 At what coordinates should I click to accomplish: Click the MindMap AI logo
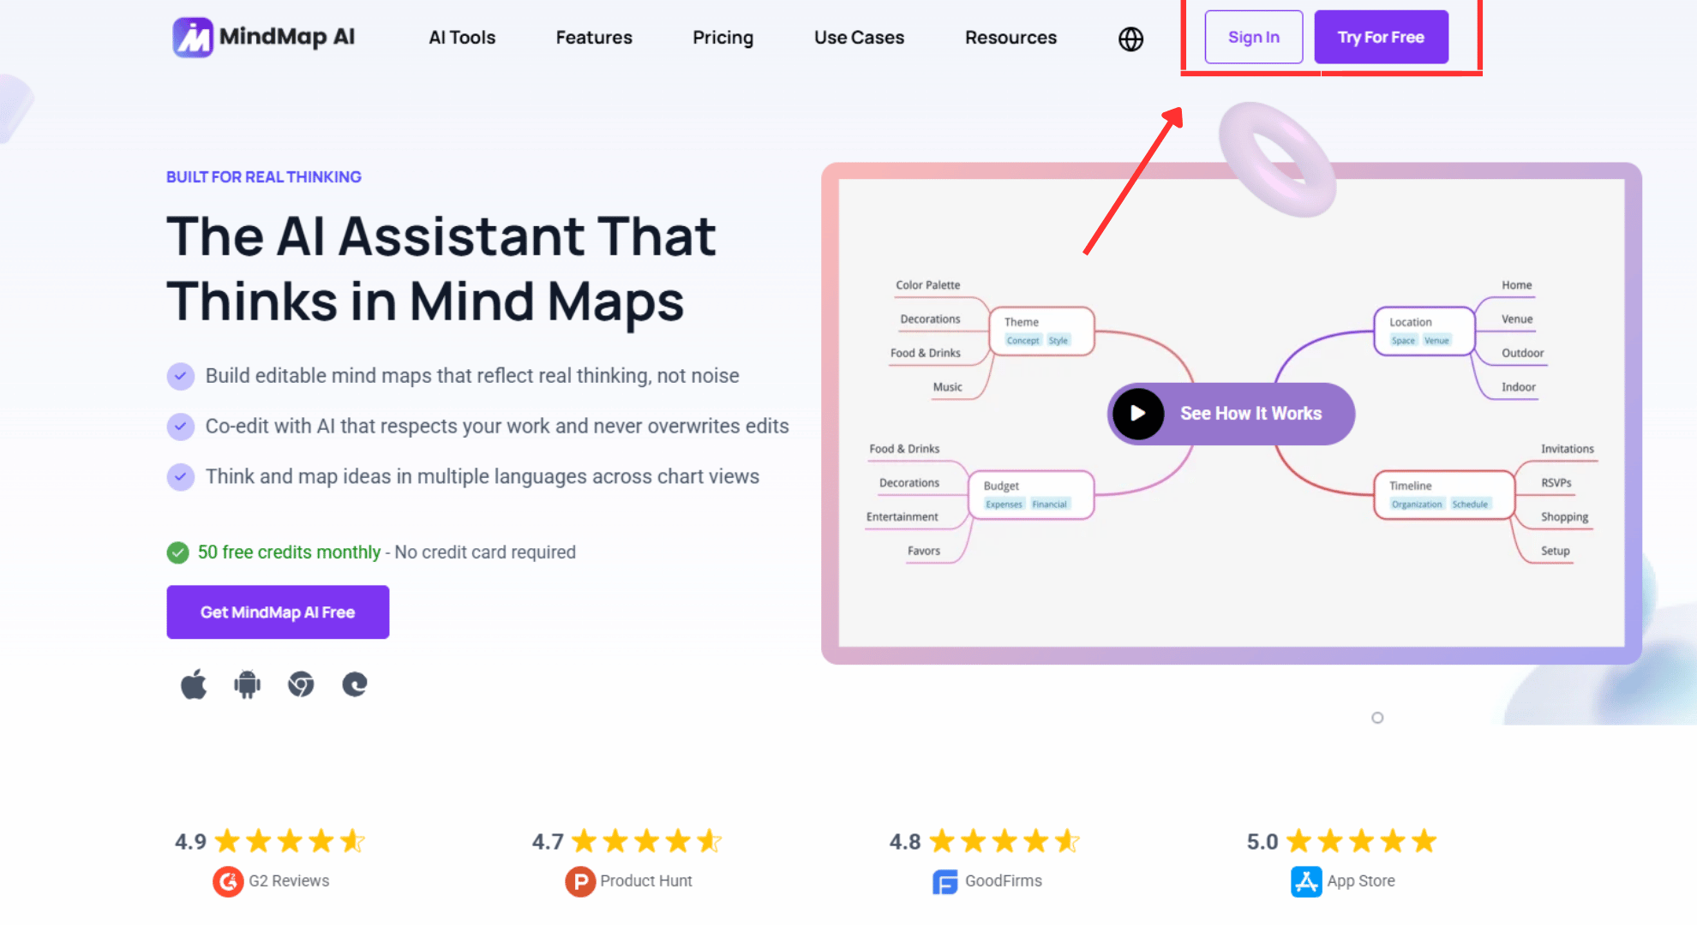point(262,37)
